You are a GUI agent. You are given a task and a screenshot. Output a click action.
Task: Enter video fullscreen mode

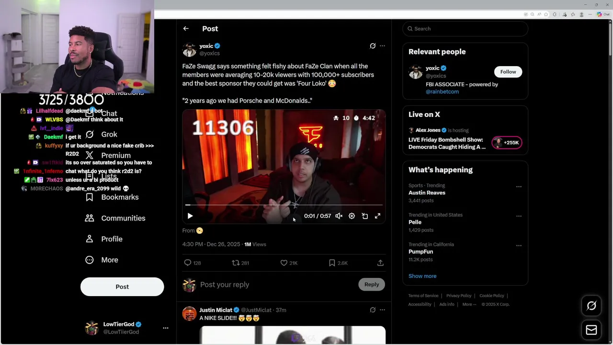(x=377, y=216)
